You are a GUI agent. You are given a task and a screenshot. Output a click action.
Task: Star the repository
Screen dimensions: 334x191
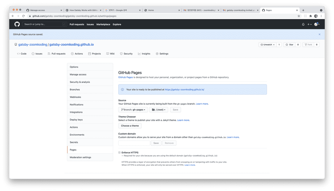(x=289, y=45)
